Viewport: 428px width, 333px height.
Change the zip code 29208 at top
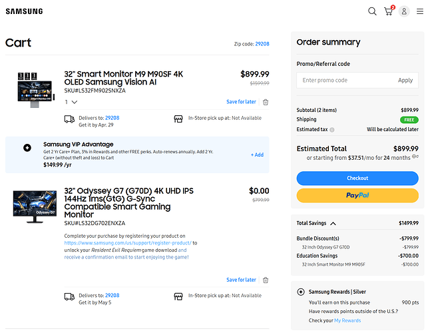(262, 43)
